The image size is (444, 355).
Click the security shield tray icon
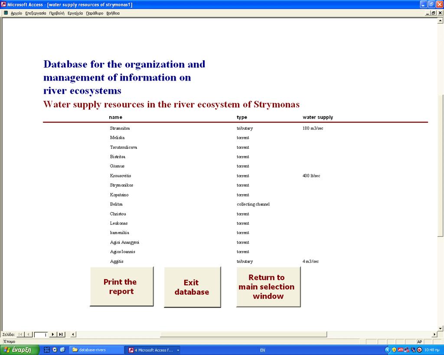(x=394, y=350)
